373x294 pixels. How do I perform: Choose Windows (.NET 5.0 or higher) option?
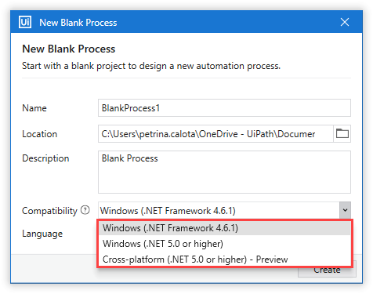225,244
